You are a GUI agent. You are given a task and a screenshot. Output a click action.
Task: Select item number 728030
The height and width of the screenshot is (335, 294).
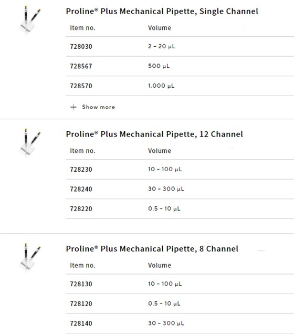[x=81, y=47]
